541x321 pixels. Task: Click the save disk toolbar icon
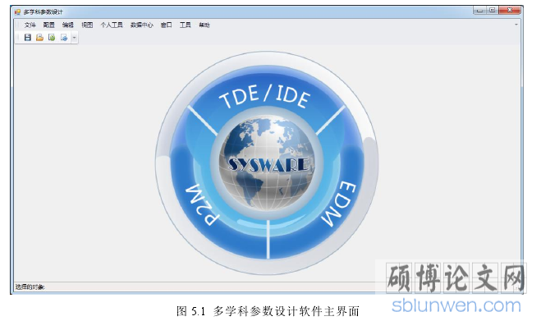tap(28, 37)
